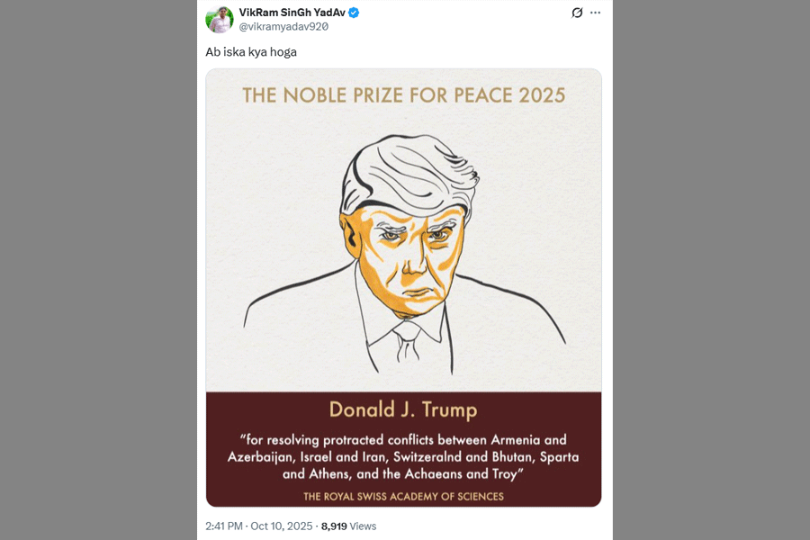This screenshot has width=810, height=540.
Task: Click the Grok icon beside the tweet
Action: pos(578,13)
